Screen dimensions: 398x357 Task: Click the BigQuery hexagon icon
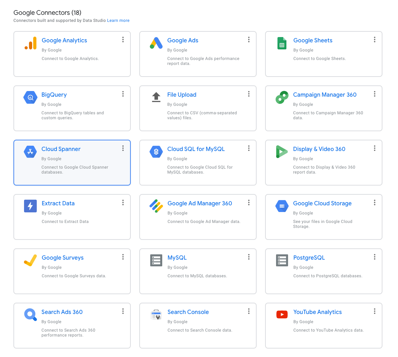click(x=30, y=97)
